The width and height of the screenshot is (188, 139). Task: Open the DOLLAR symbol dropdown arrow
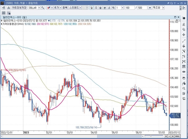39,8
